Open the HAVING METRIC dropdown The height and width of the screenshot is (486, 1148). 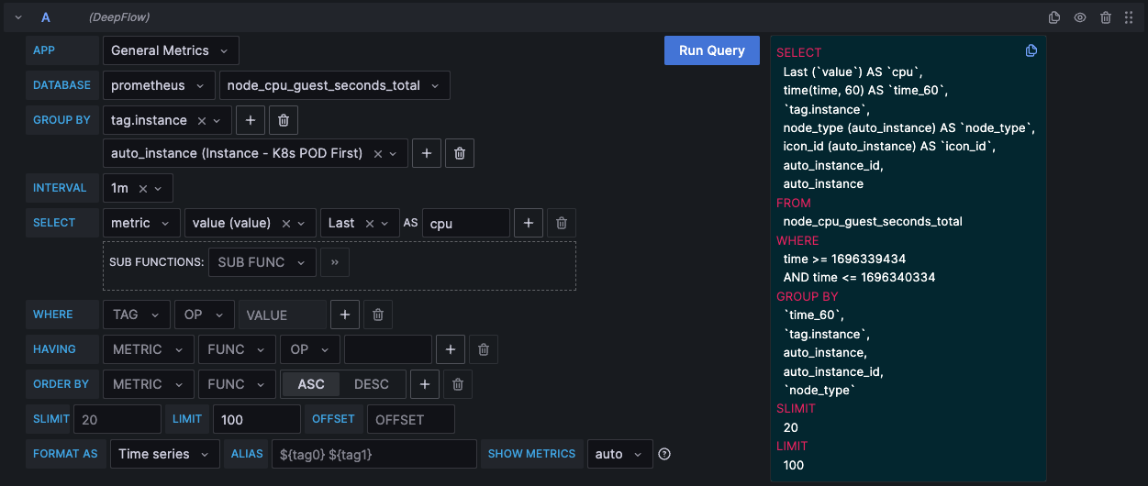point(149,349)
